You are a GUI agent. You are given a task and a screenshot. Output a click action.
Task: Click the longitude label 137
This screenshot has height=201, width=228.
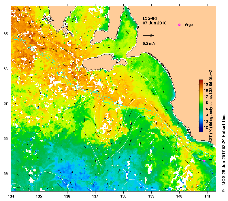coord(95,196)
